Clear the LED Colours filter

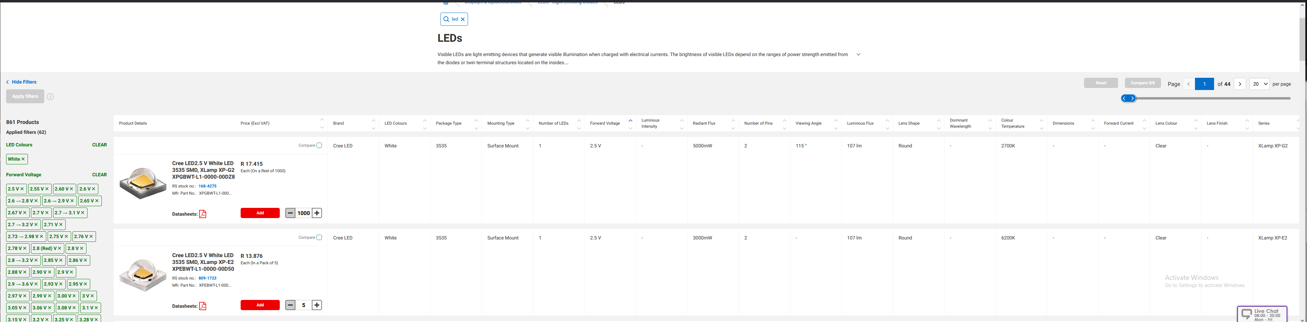pyautogui.click(x=99, y=145)
